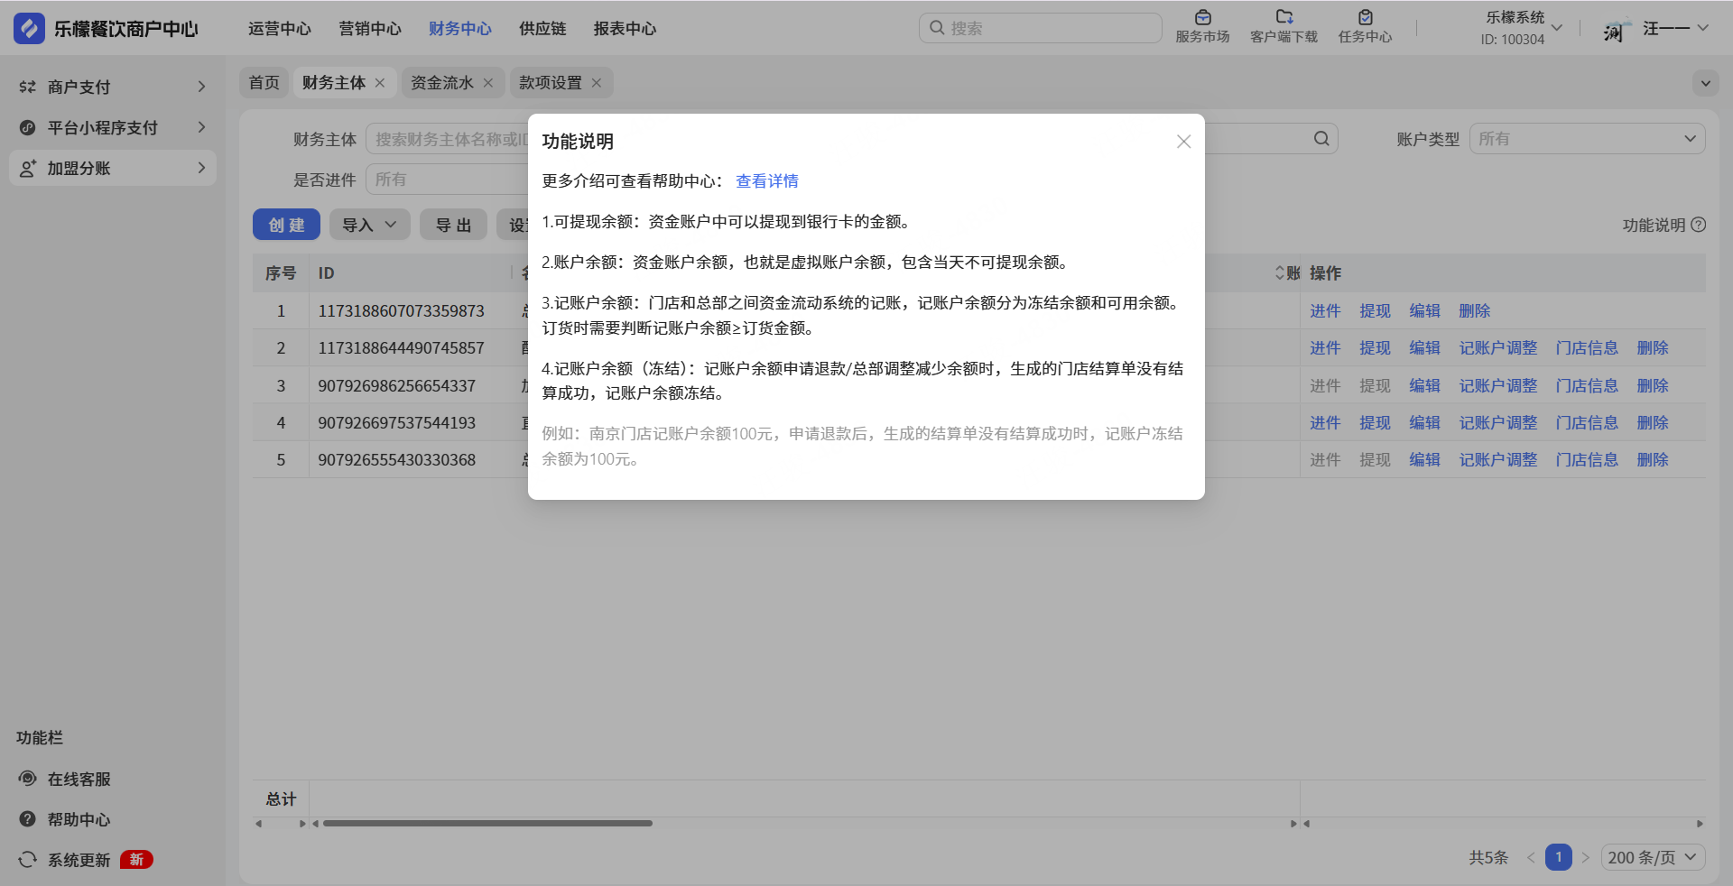Click the 在线客服 headset icon

tap(28, 779)
